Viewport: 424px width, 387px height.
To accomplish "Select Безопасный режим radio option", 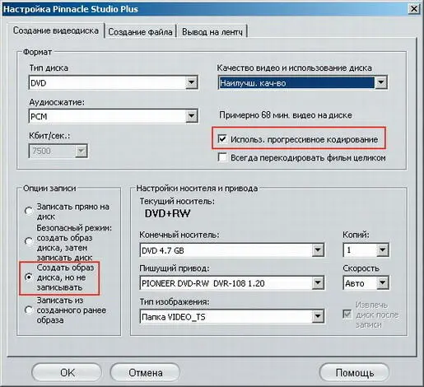I will pyautogui.click(x=29, y=241).
